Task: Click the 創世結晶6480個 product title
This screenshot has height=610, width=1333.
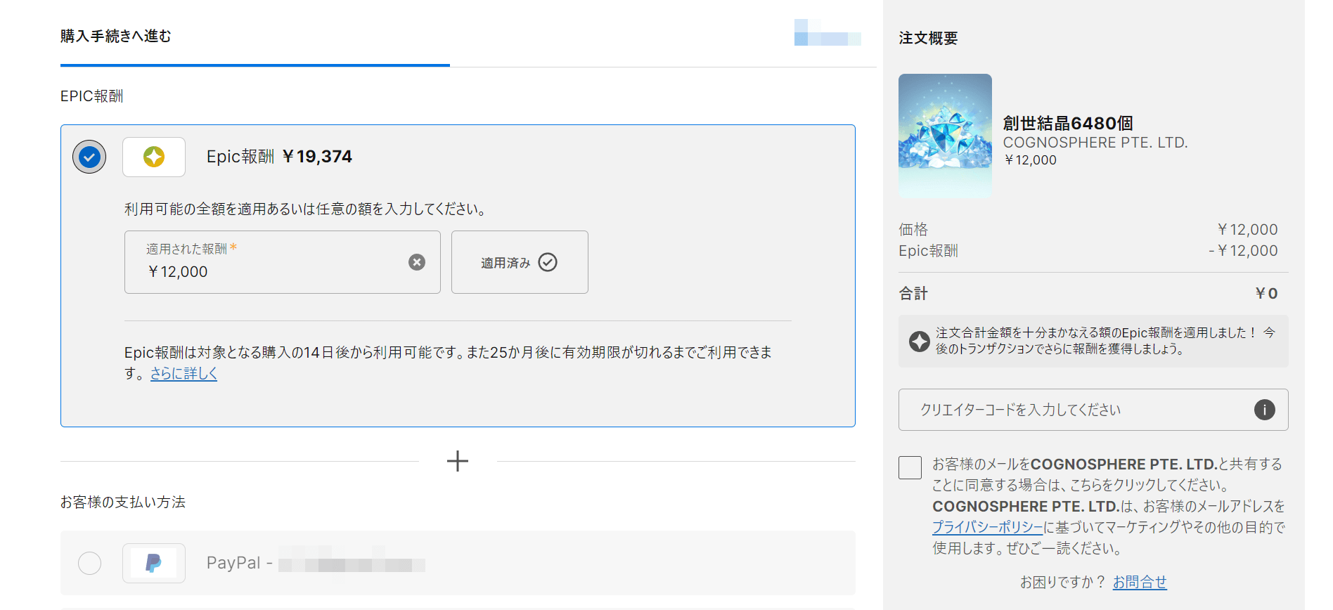Action: [x=1068, y=123]
